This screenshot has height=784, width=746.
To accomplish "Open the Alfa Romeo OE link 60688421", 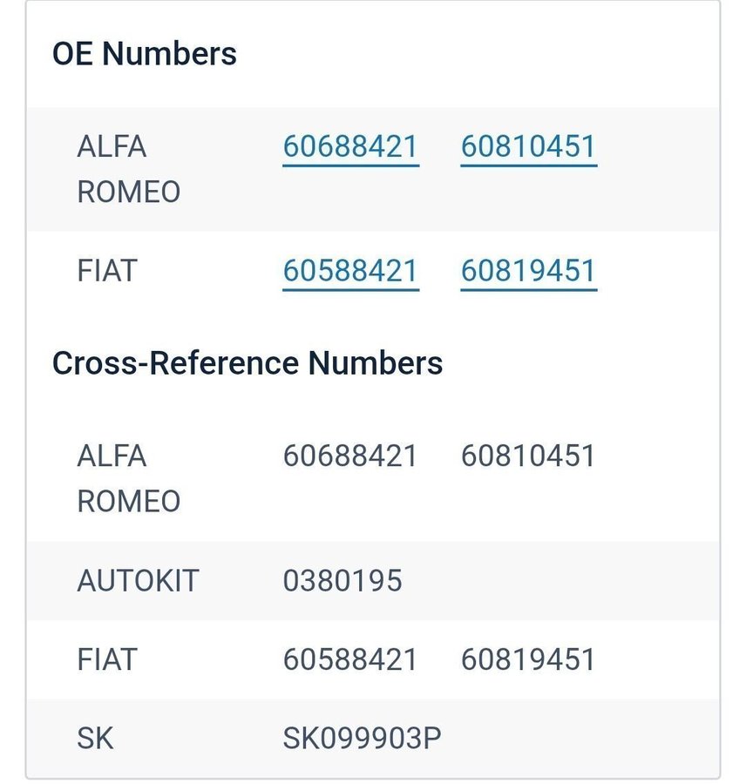I will click(350, 146).
